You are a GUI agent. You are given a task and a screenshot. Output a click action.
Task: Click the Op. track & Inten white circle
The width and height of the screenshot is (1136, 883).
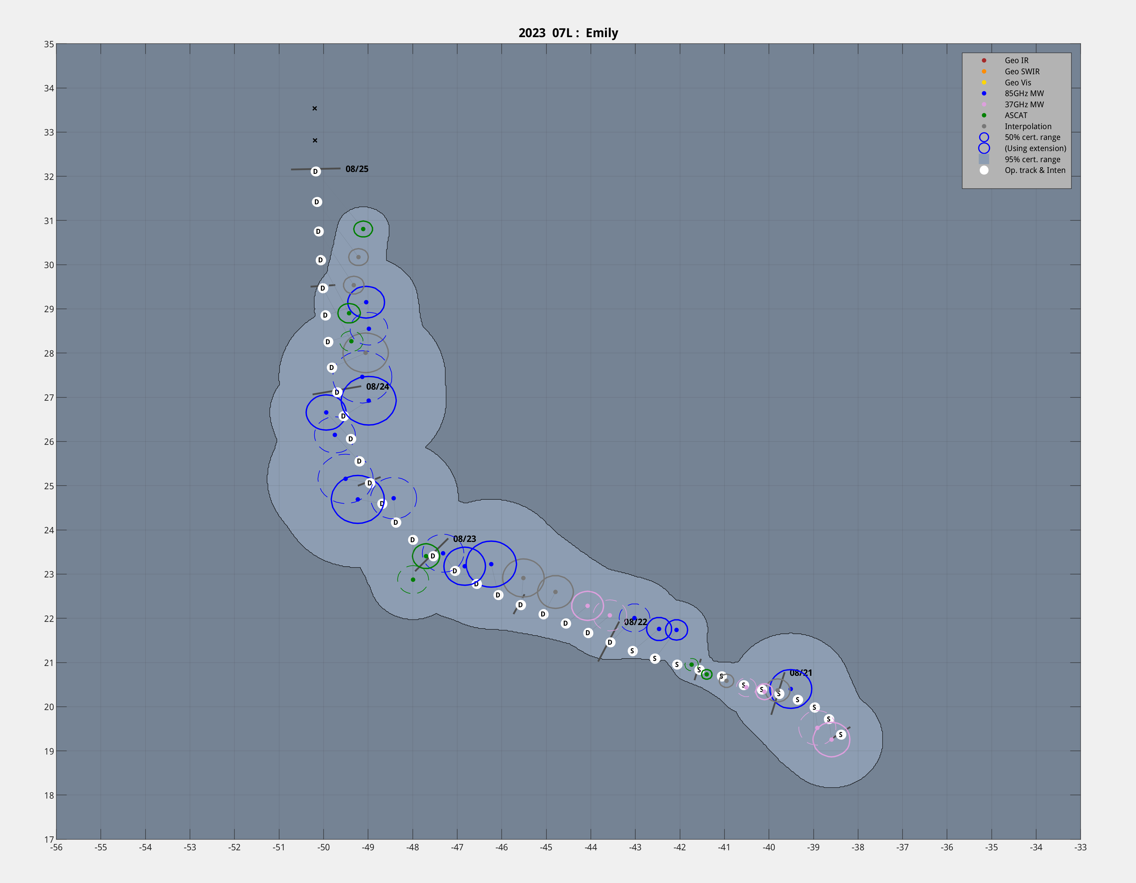(x=984, y=170)
